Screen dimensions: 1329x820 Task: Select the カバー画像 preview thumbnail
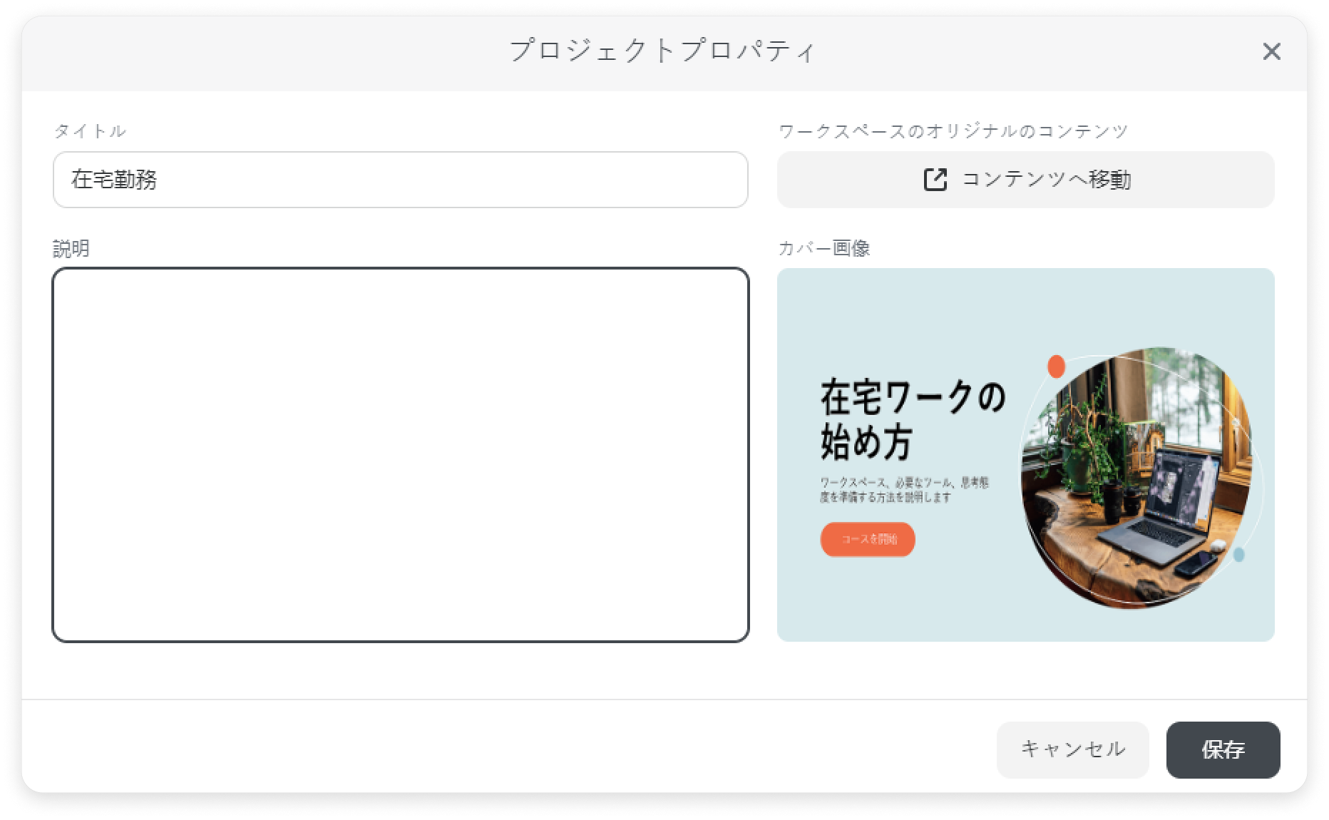1025,455
